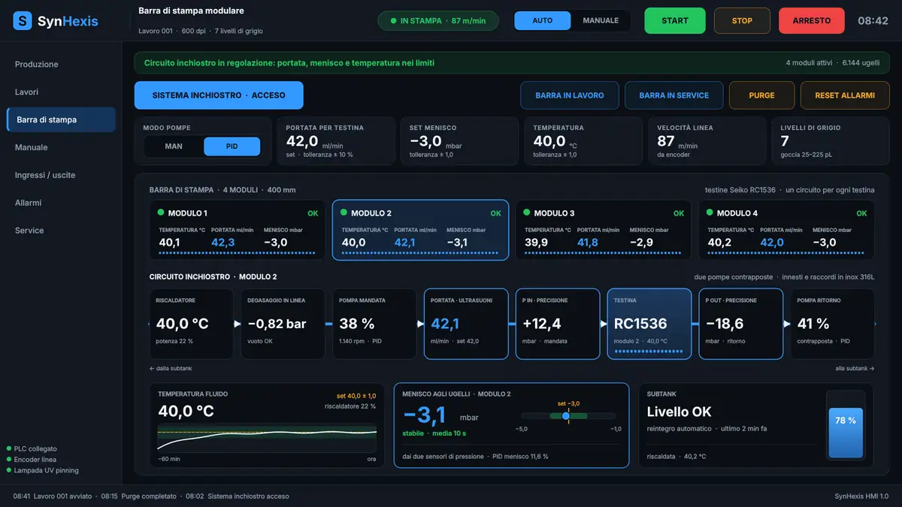Screen dimensions: 902x507
Task: Select BARRA IN SERVICE
Action: pos(674,95)
